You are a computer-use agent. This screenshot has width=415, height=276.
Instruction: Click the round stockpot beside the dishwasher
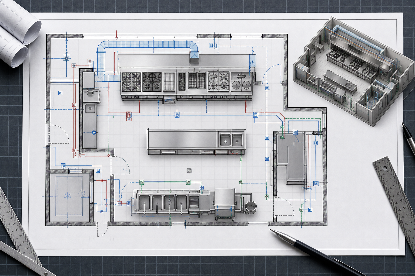(251, 207)
